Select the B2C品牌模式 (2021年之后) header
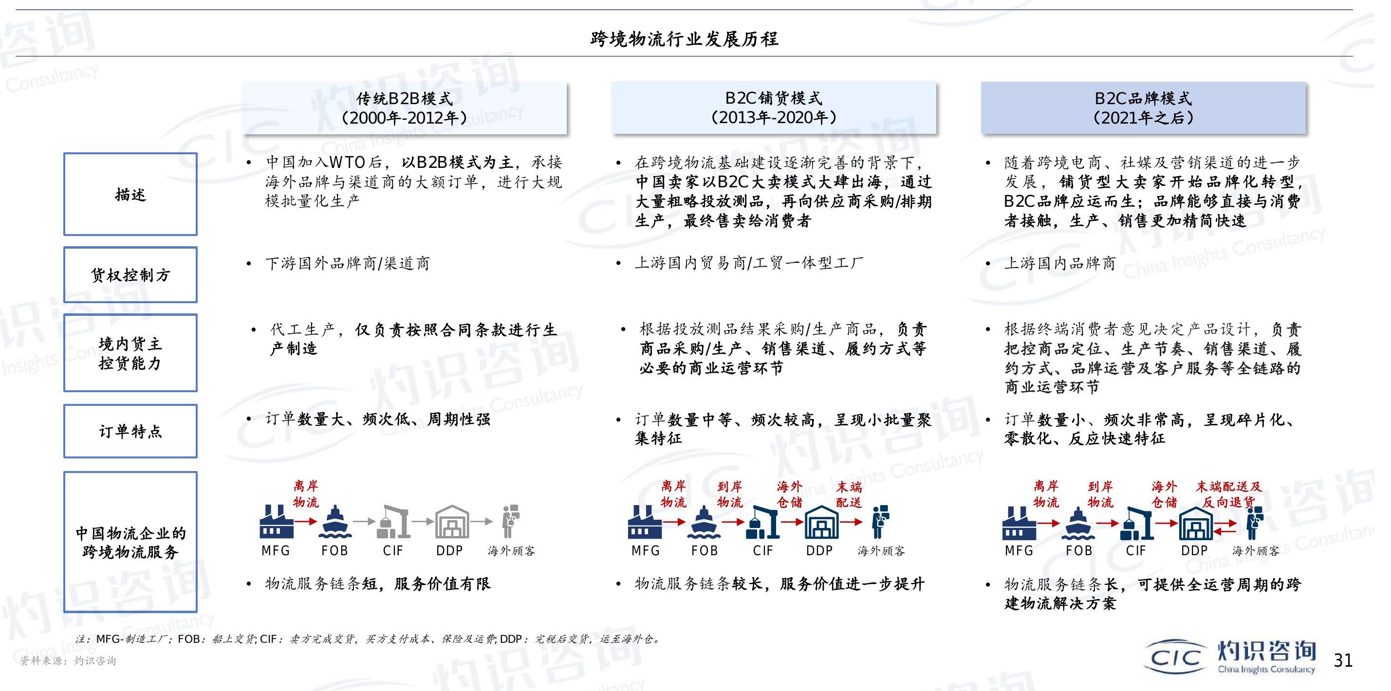The image size is (1391, 691). click(x=1143, y=108)
